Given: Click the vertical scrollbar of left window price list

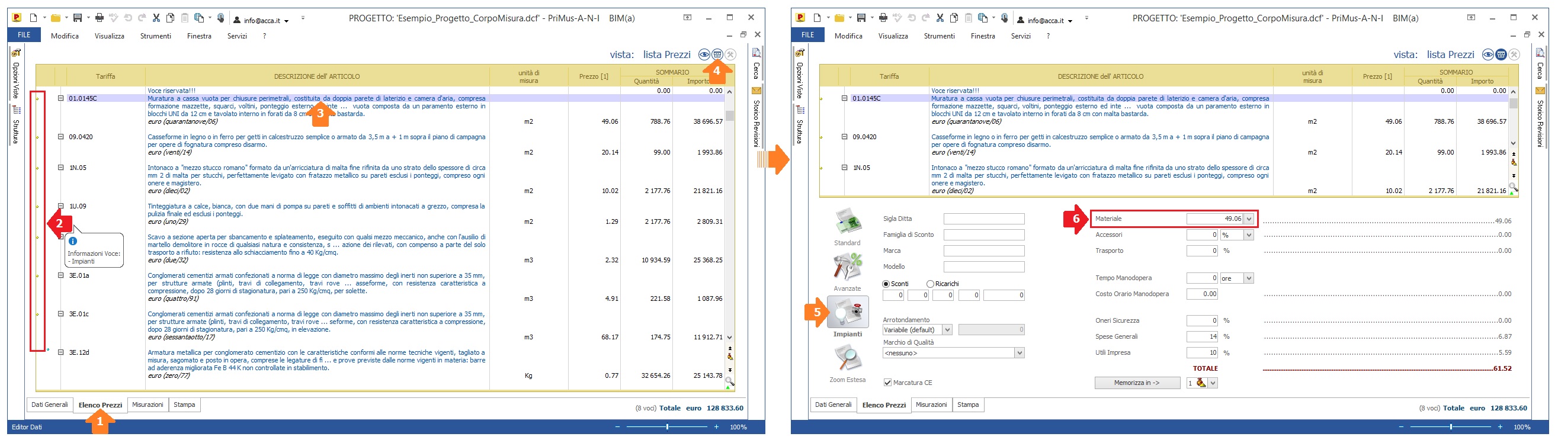Looking at the screenshot, I should (730, 214).
